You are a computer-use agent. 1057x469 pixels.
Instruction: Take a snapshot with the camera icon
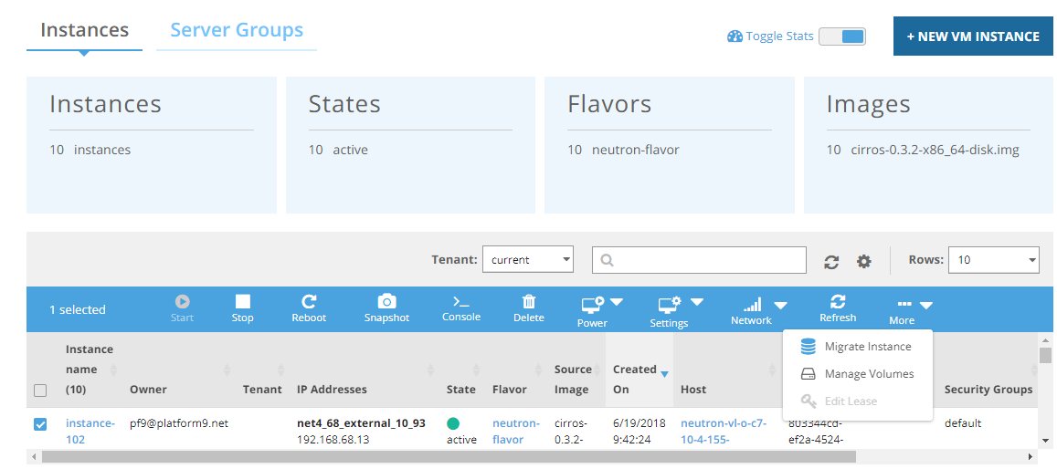(x=386, y=302)
